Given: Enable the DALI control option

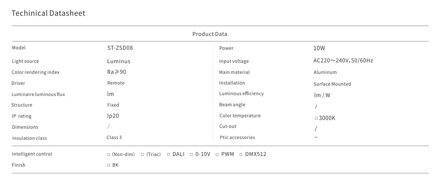Looking at the screenshot, I should coord(168,154).
